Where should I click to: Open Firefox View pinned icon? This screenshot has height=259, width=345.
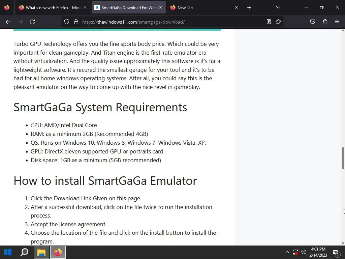(7, 8)
